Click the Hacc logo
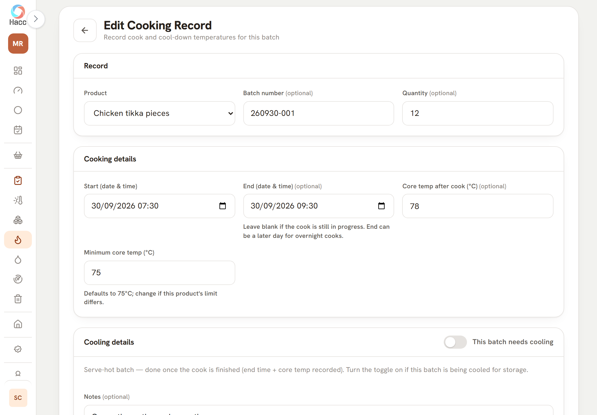 tap(18, 15)
